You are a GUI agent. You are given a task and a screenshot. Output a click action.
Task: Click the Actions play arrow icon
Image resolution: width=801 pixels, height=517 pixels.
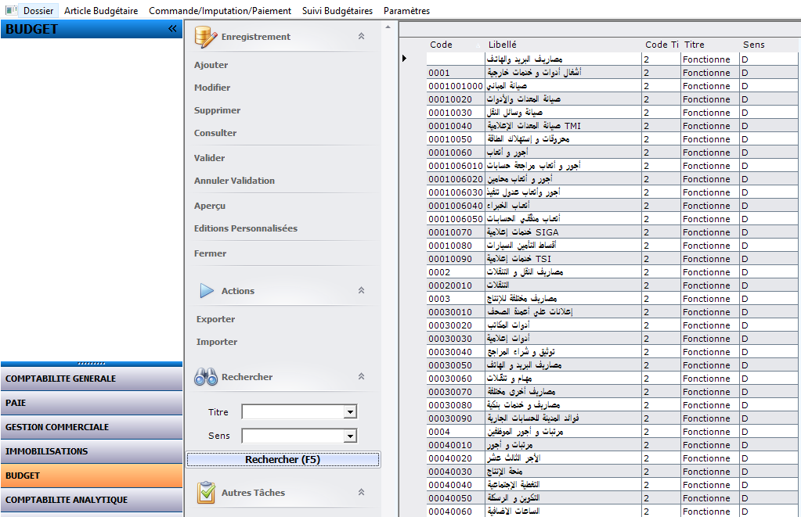[207, 291]
